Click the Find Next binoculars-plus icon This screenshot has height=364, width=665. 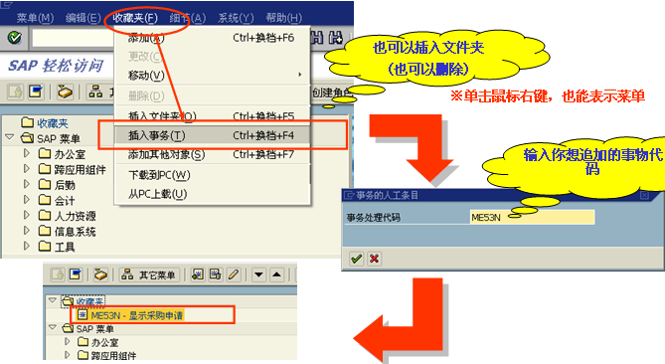point(336,38)
